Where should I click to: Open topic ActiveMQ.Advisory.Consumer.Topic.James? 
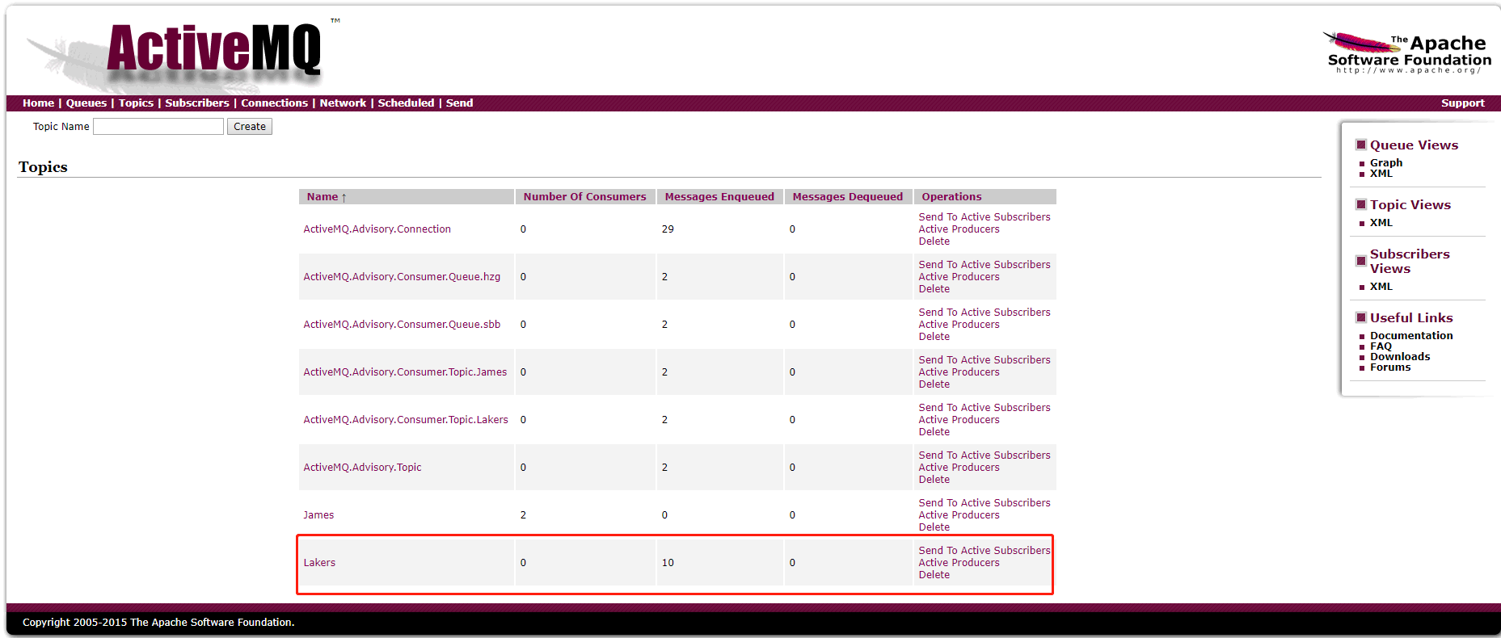click(x=405, y=372)
